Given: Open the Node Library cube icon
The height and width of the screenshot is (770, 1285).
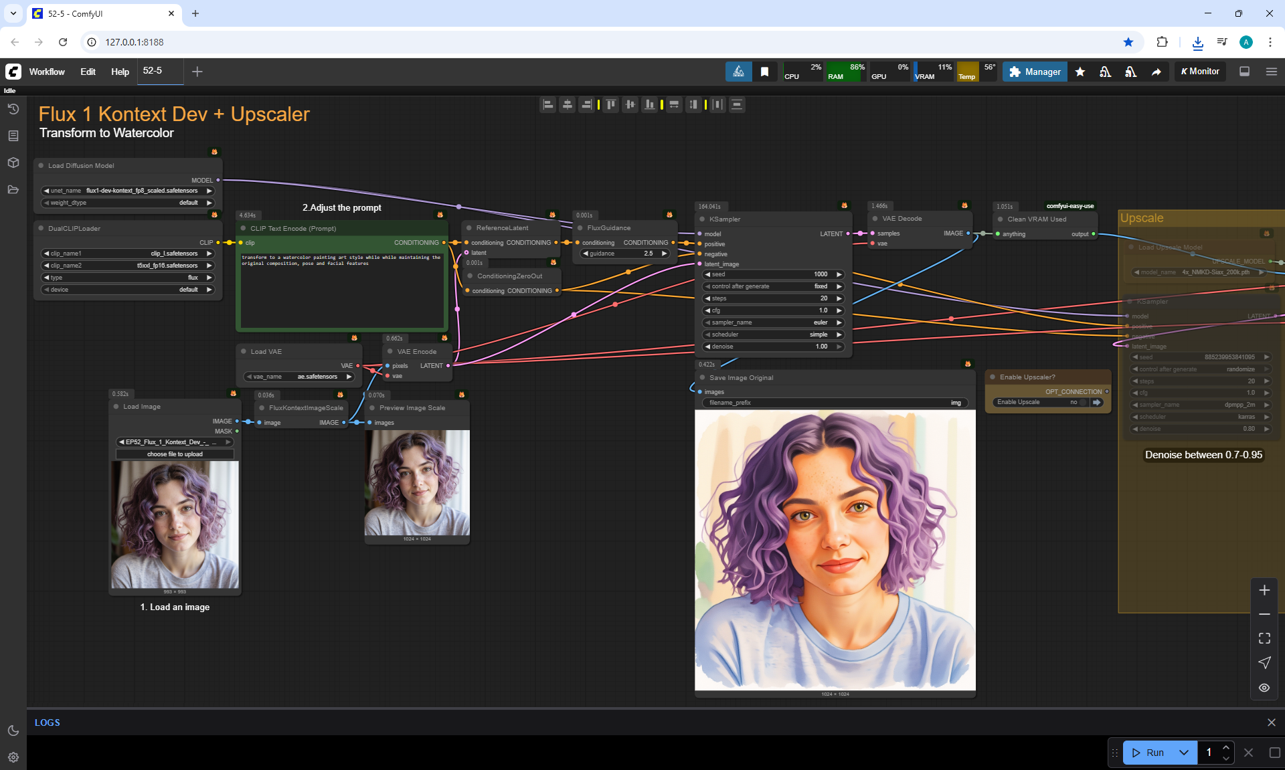Looking at the screenshot, I should [13, 163].
